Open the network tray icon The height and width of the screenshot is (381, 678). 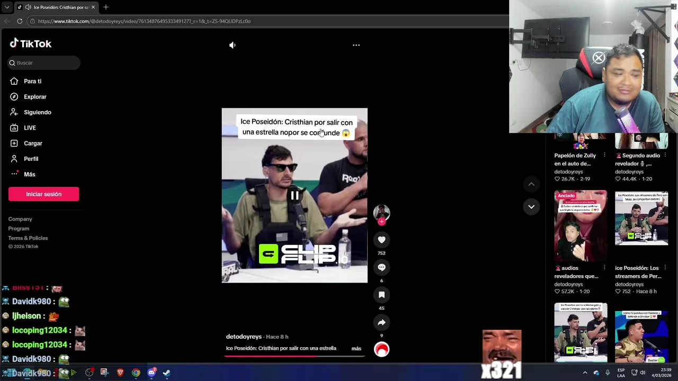coord(634,373)
